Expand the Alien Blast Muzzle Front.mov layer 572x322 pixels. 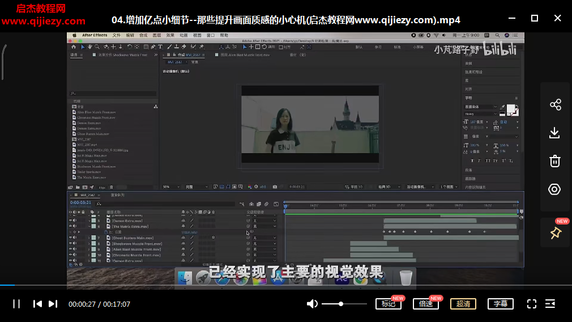89,249
